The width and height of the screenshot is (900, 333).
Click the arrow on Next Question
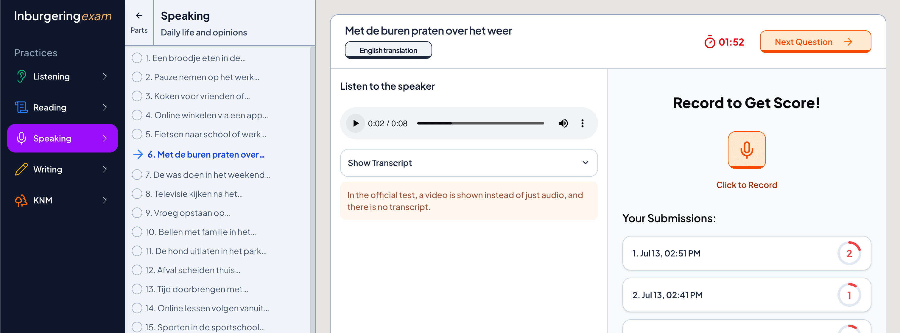pos(848,42)
